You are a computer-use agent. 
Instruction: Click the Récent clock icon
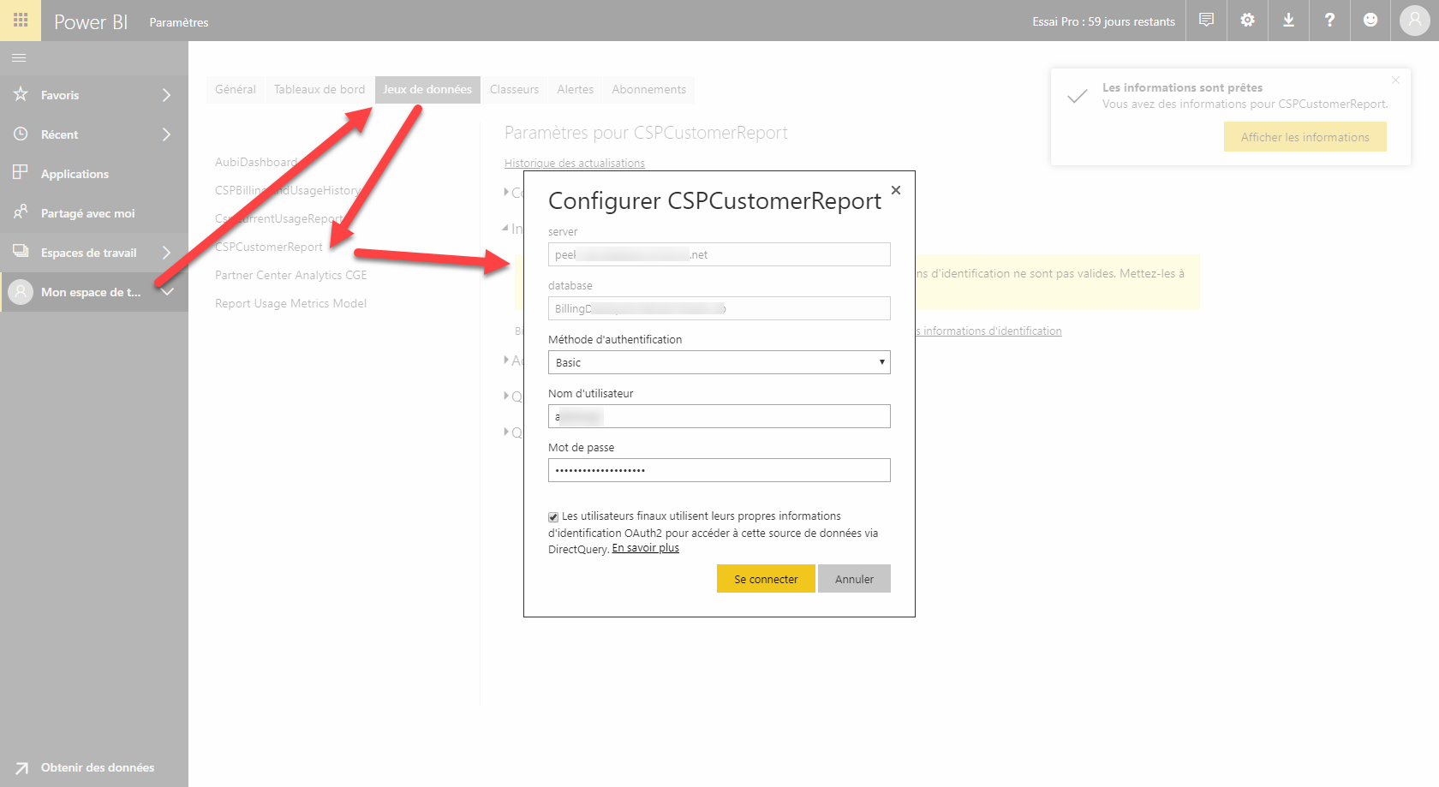pyautogui.click(x=21, y=134)
